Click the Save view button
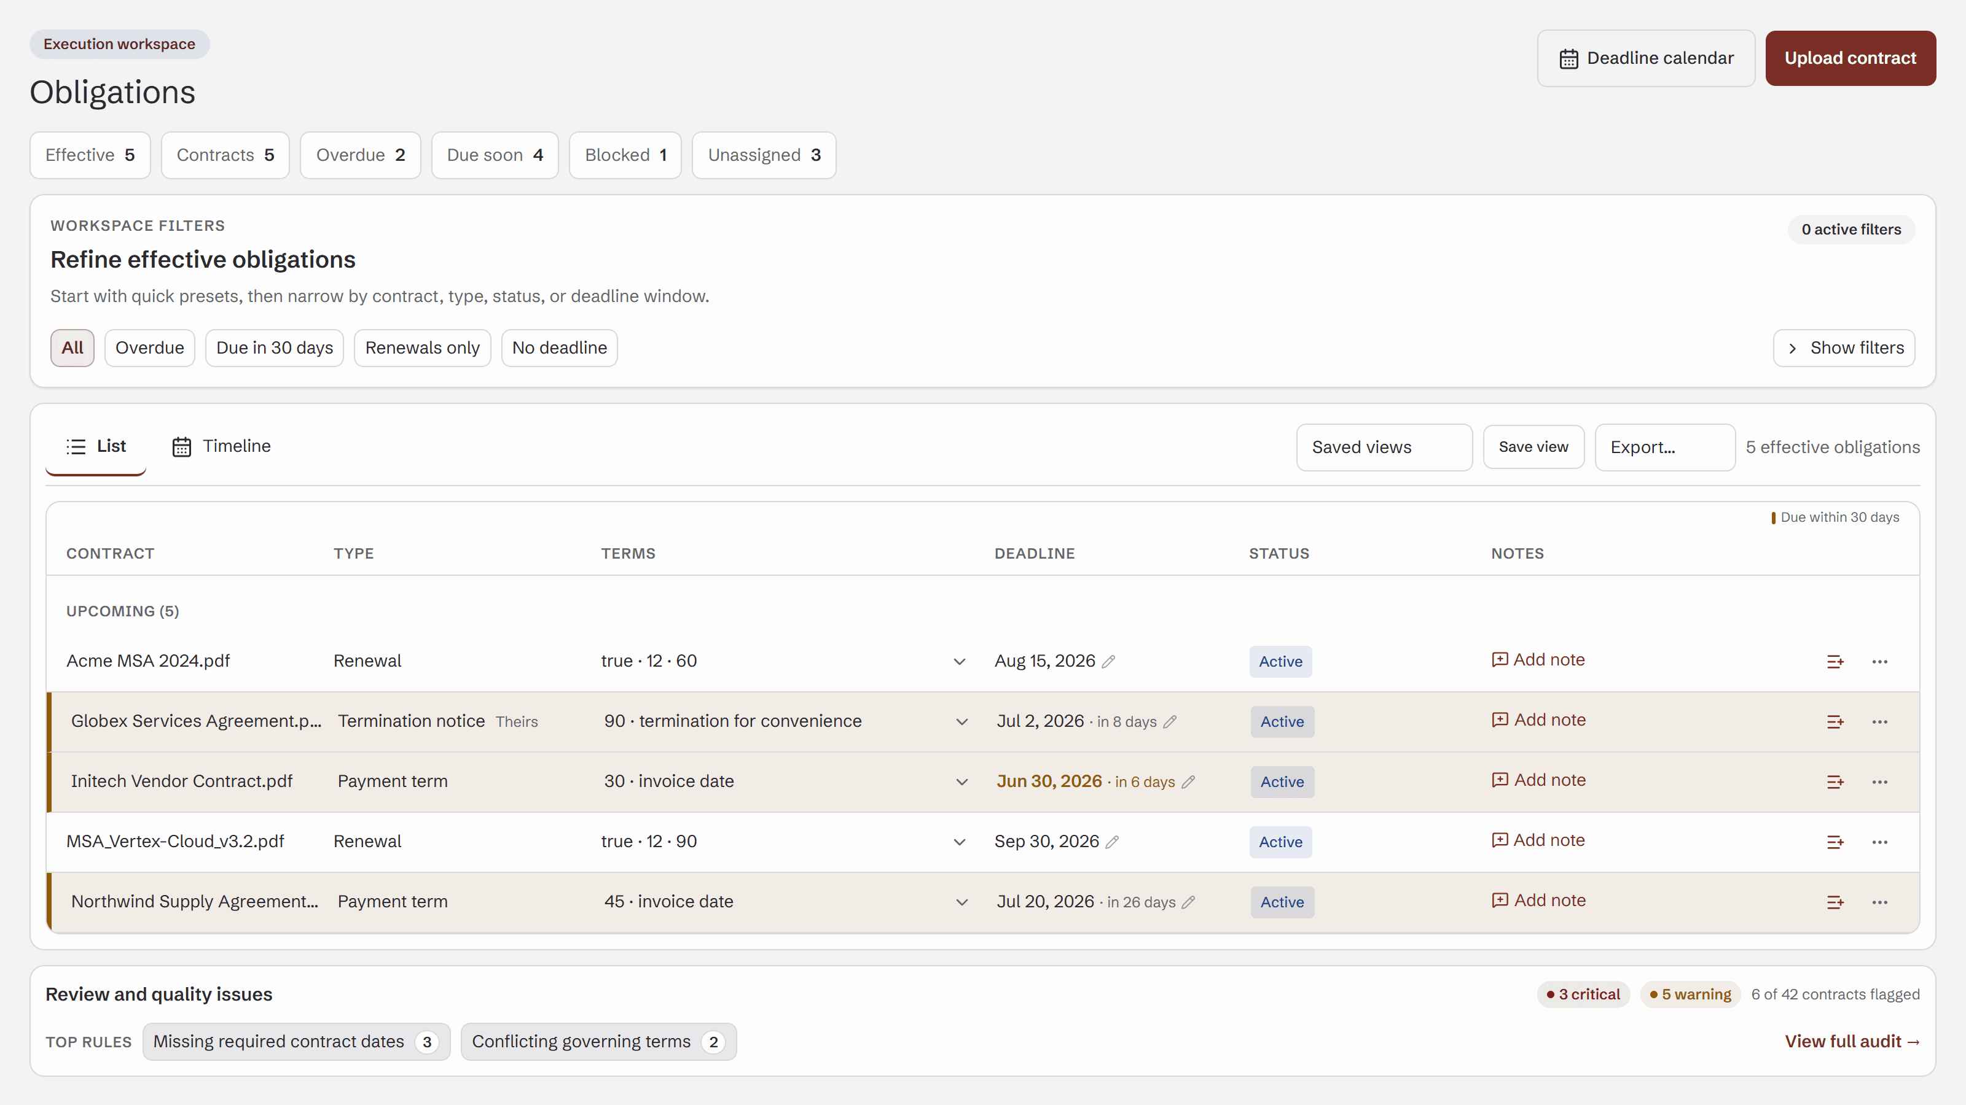1966x1105 pixels. 1533,447
